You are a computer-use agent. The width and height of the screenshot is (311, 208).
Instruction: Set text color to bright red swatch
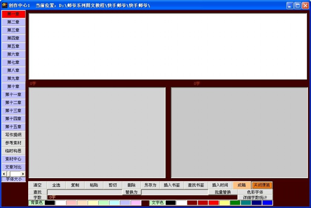(x=214, y=203)
